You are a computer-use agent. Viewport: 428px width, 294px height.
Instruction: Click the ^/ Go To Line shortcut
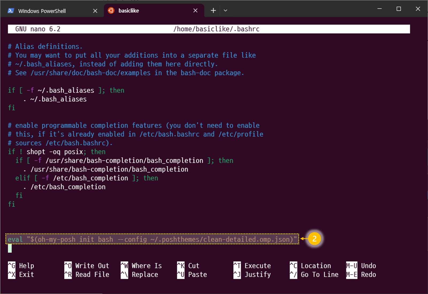click(x=314, y=275)
